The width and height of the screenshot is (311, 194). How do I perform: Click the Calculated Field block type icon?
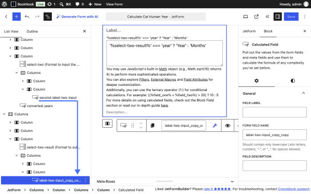(123, 126)
